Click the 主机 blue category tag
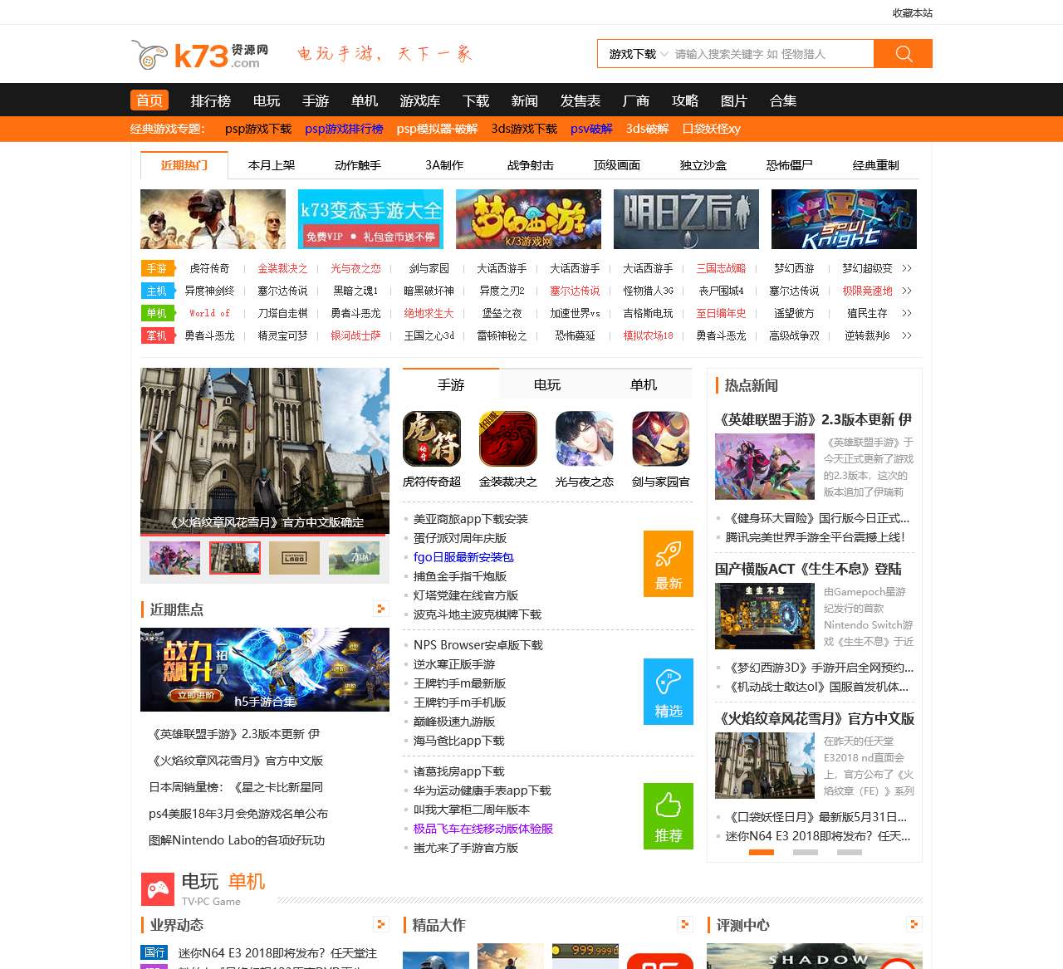The image size is (1063, 969). [x=157, y=291]
